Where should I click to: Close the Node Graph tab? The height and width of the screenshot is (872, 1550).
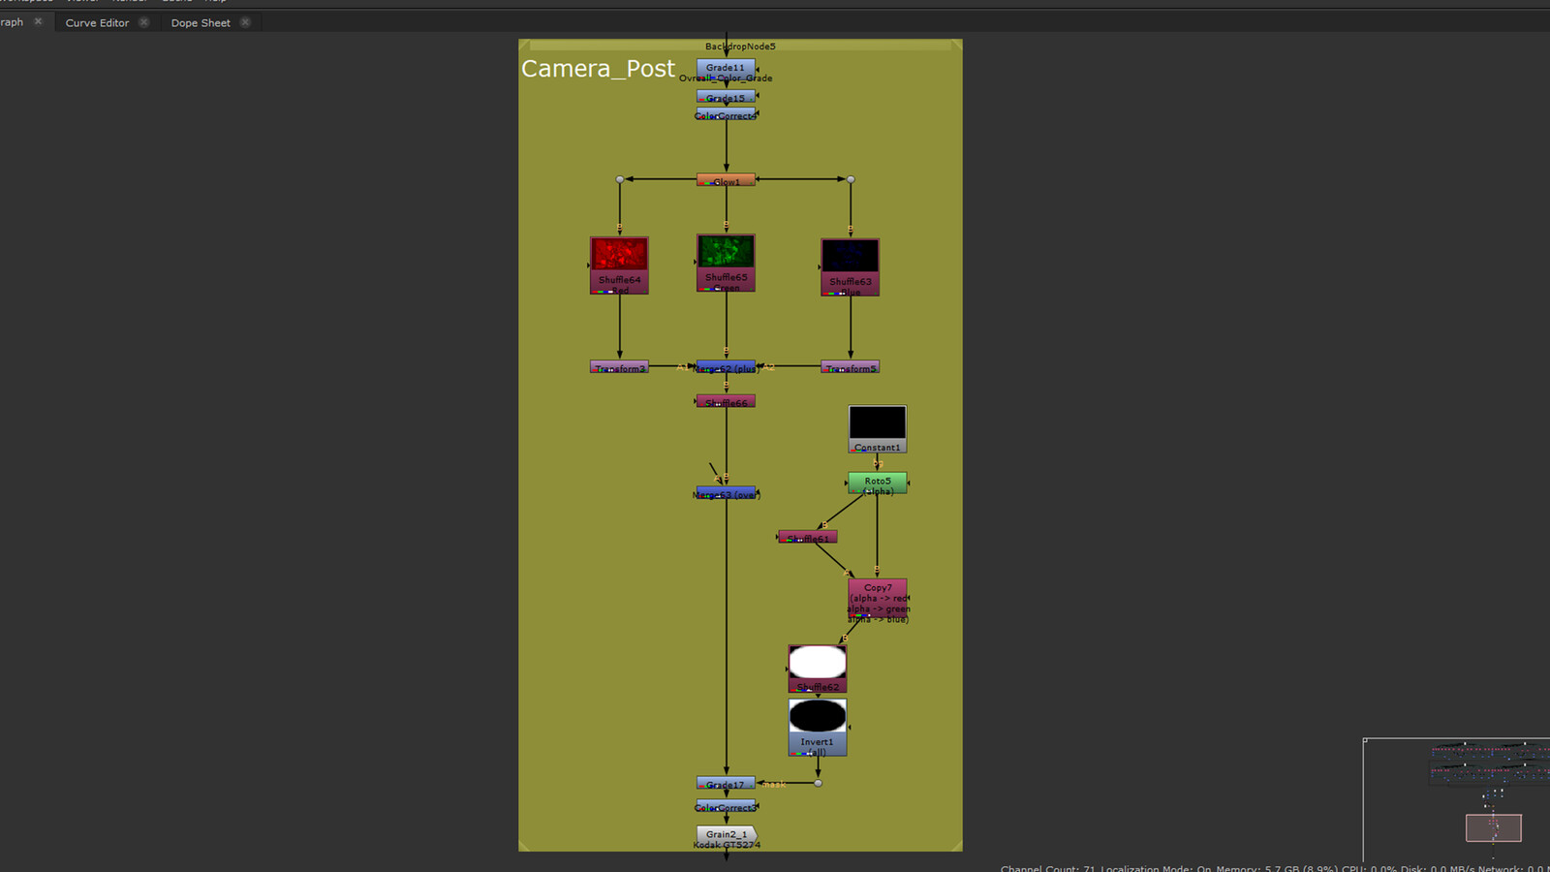(x=39, y=21)
